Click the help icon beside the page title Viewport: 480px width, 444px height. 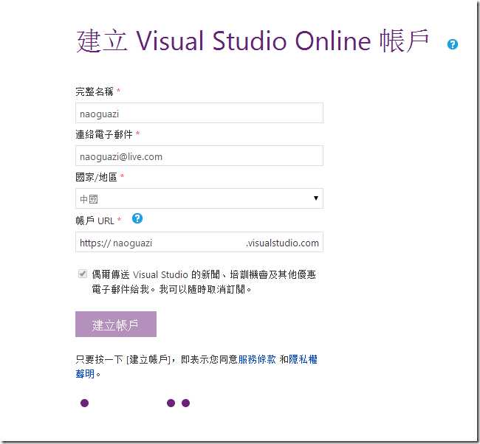pyautogui.click(x=452, y=44)
